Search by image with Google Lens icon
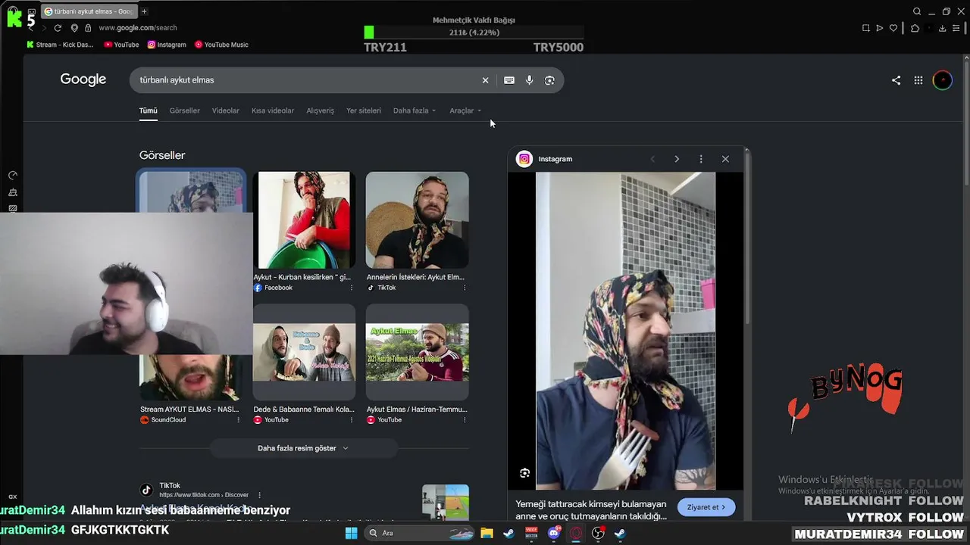970x545 pixels. pyautogui.click(x=549, y=80)
